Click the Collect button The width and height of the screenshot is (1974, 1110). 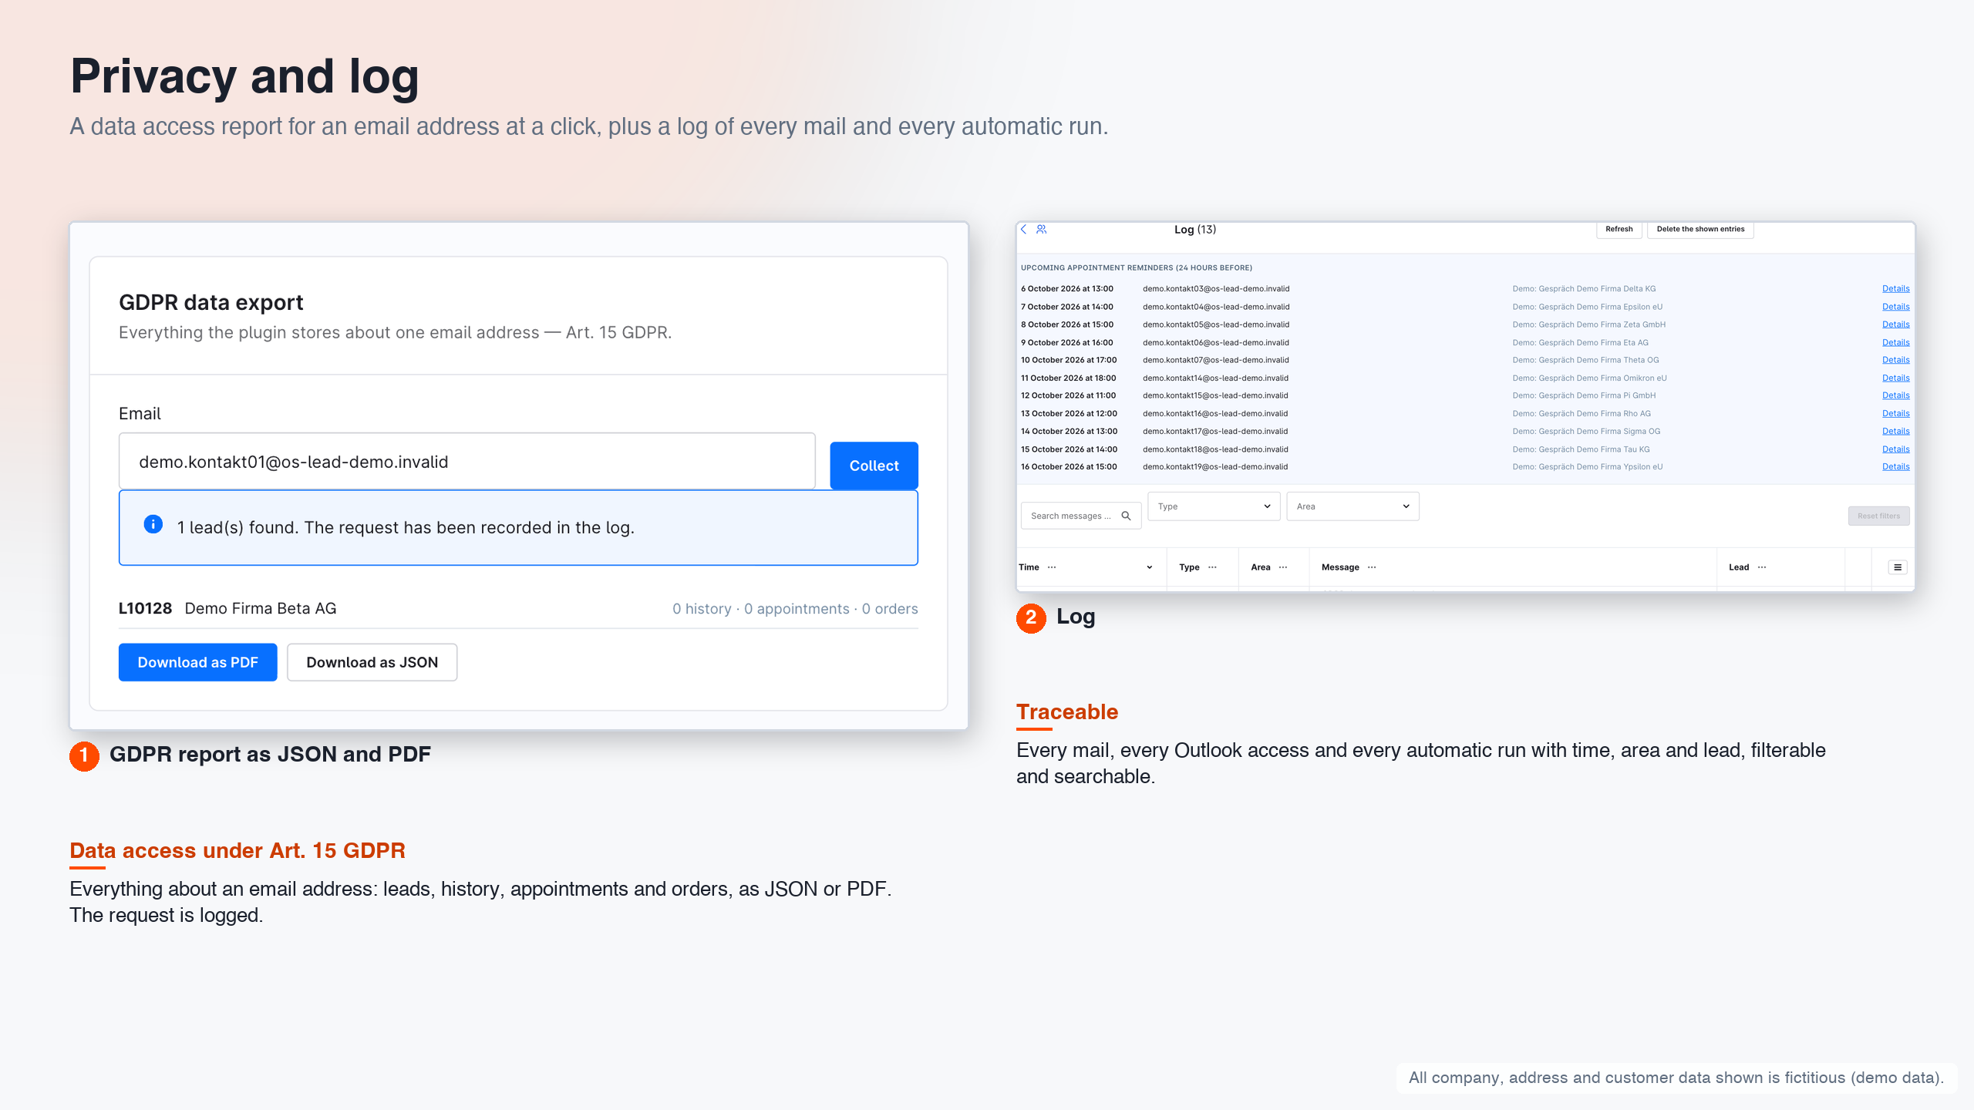point(874,466)
